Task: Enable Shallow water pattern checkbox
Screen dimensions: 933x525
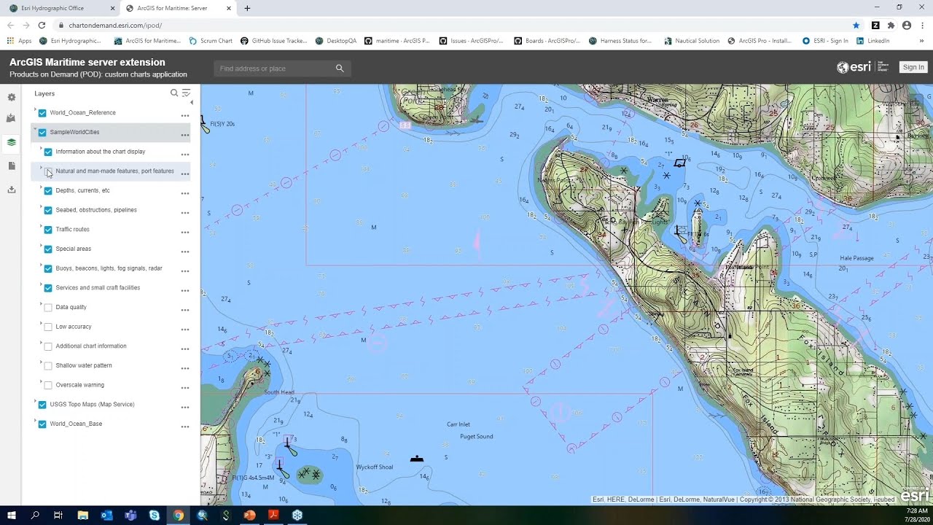Action: click(48, 365)
